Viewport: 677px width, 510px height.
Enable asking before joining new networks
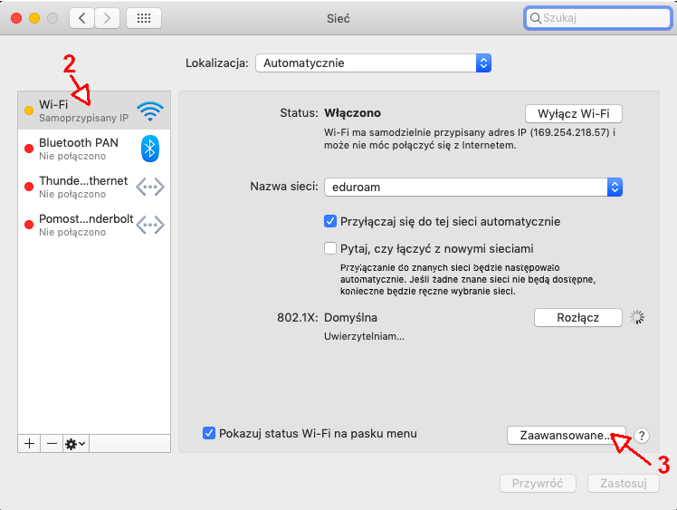coord(330,248)
